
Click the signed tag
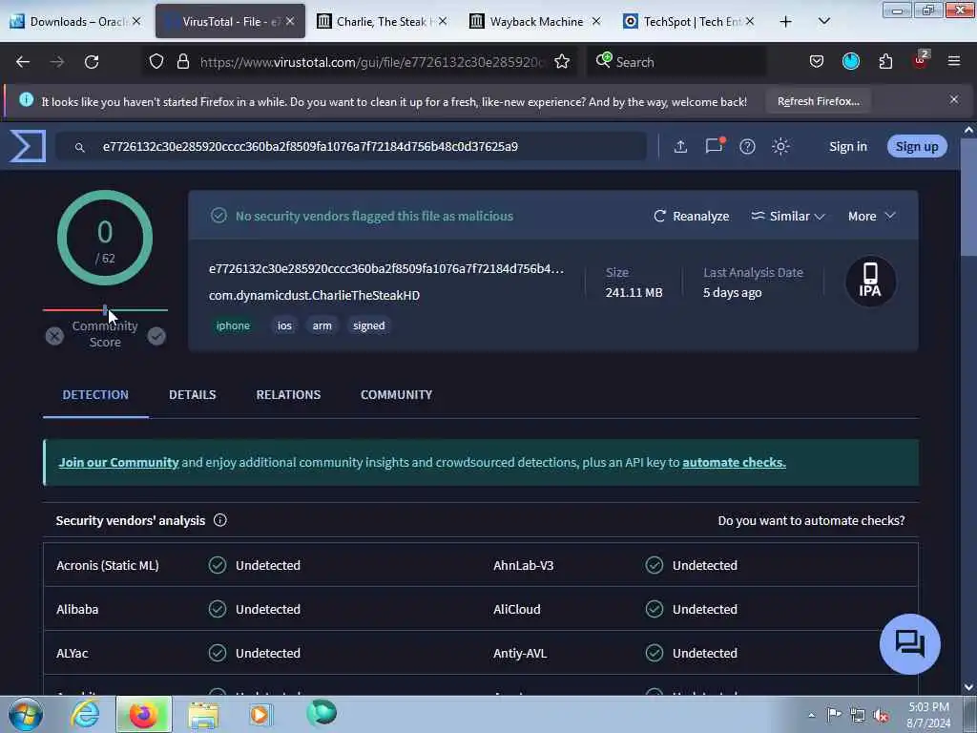click(369, 325)
